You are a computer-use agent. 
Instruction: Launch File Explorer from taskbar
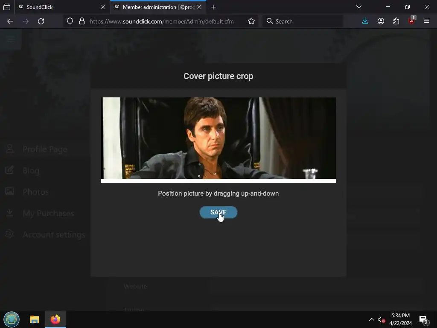point(35,319)
